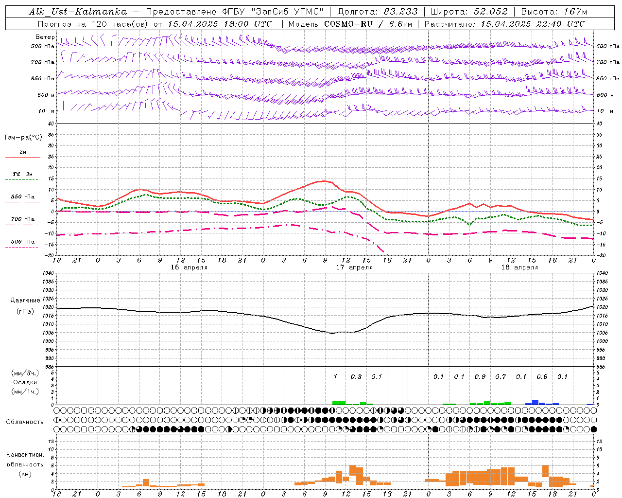622x498 pixels.
Task: Click the "Давление" pressure panel label
Action: click(25, 301)
